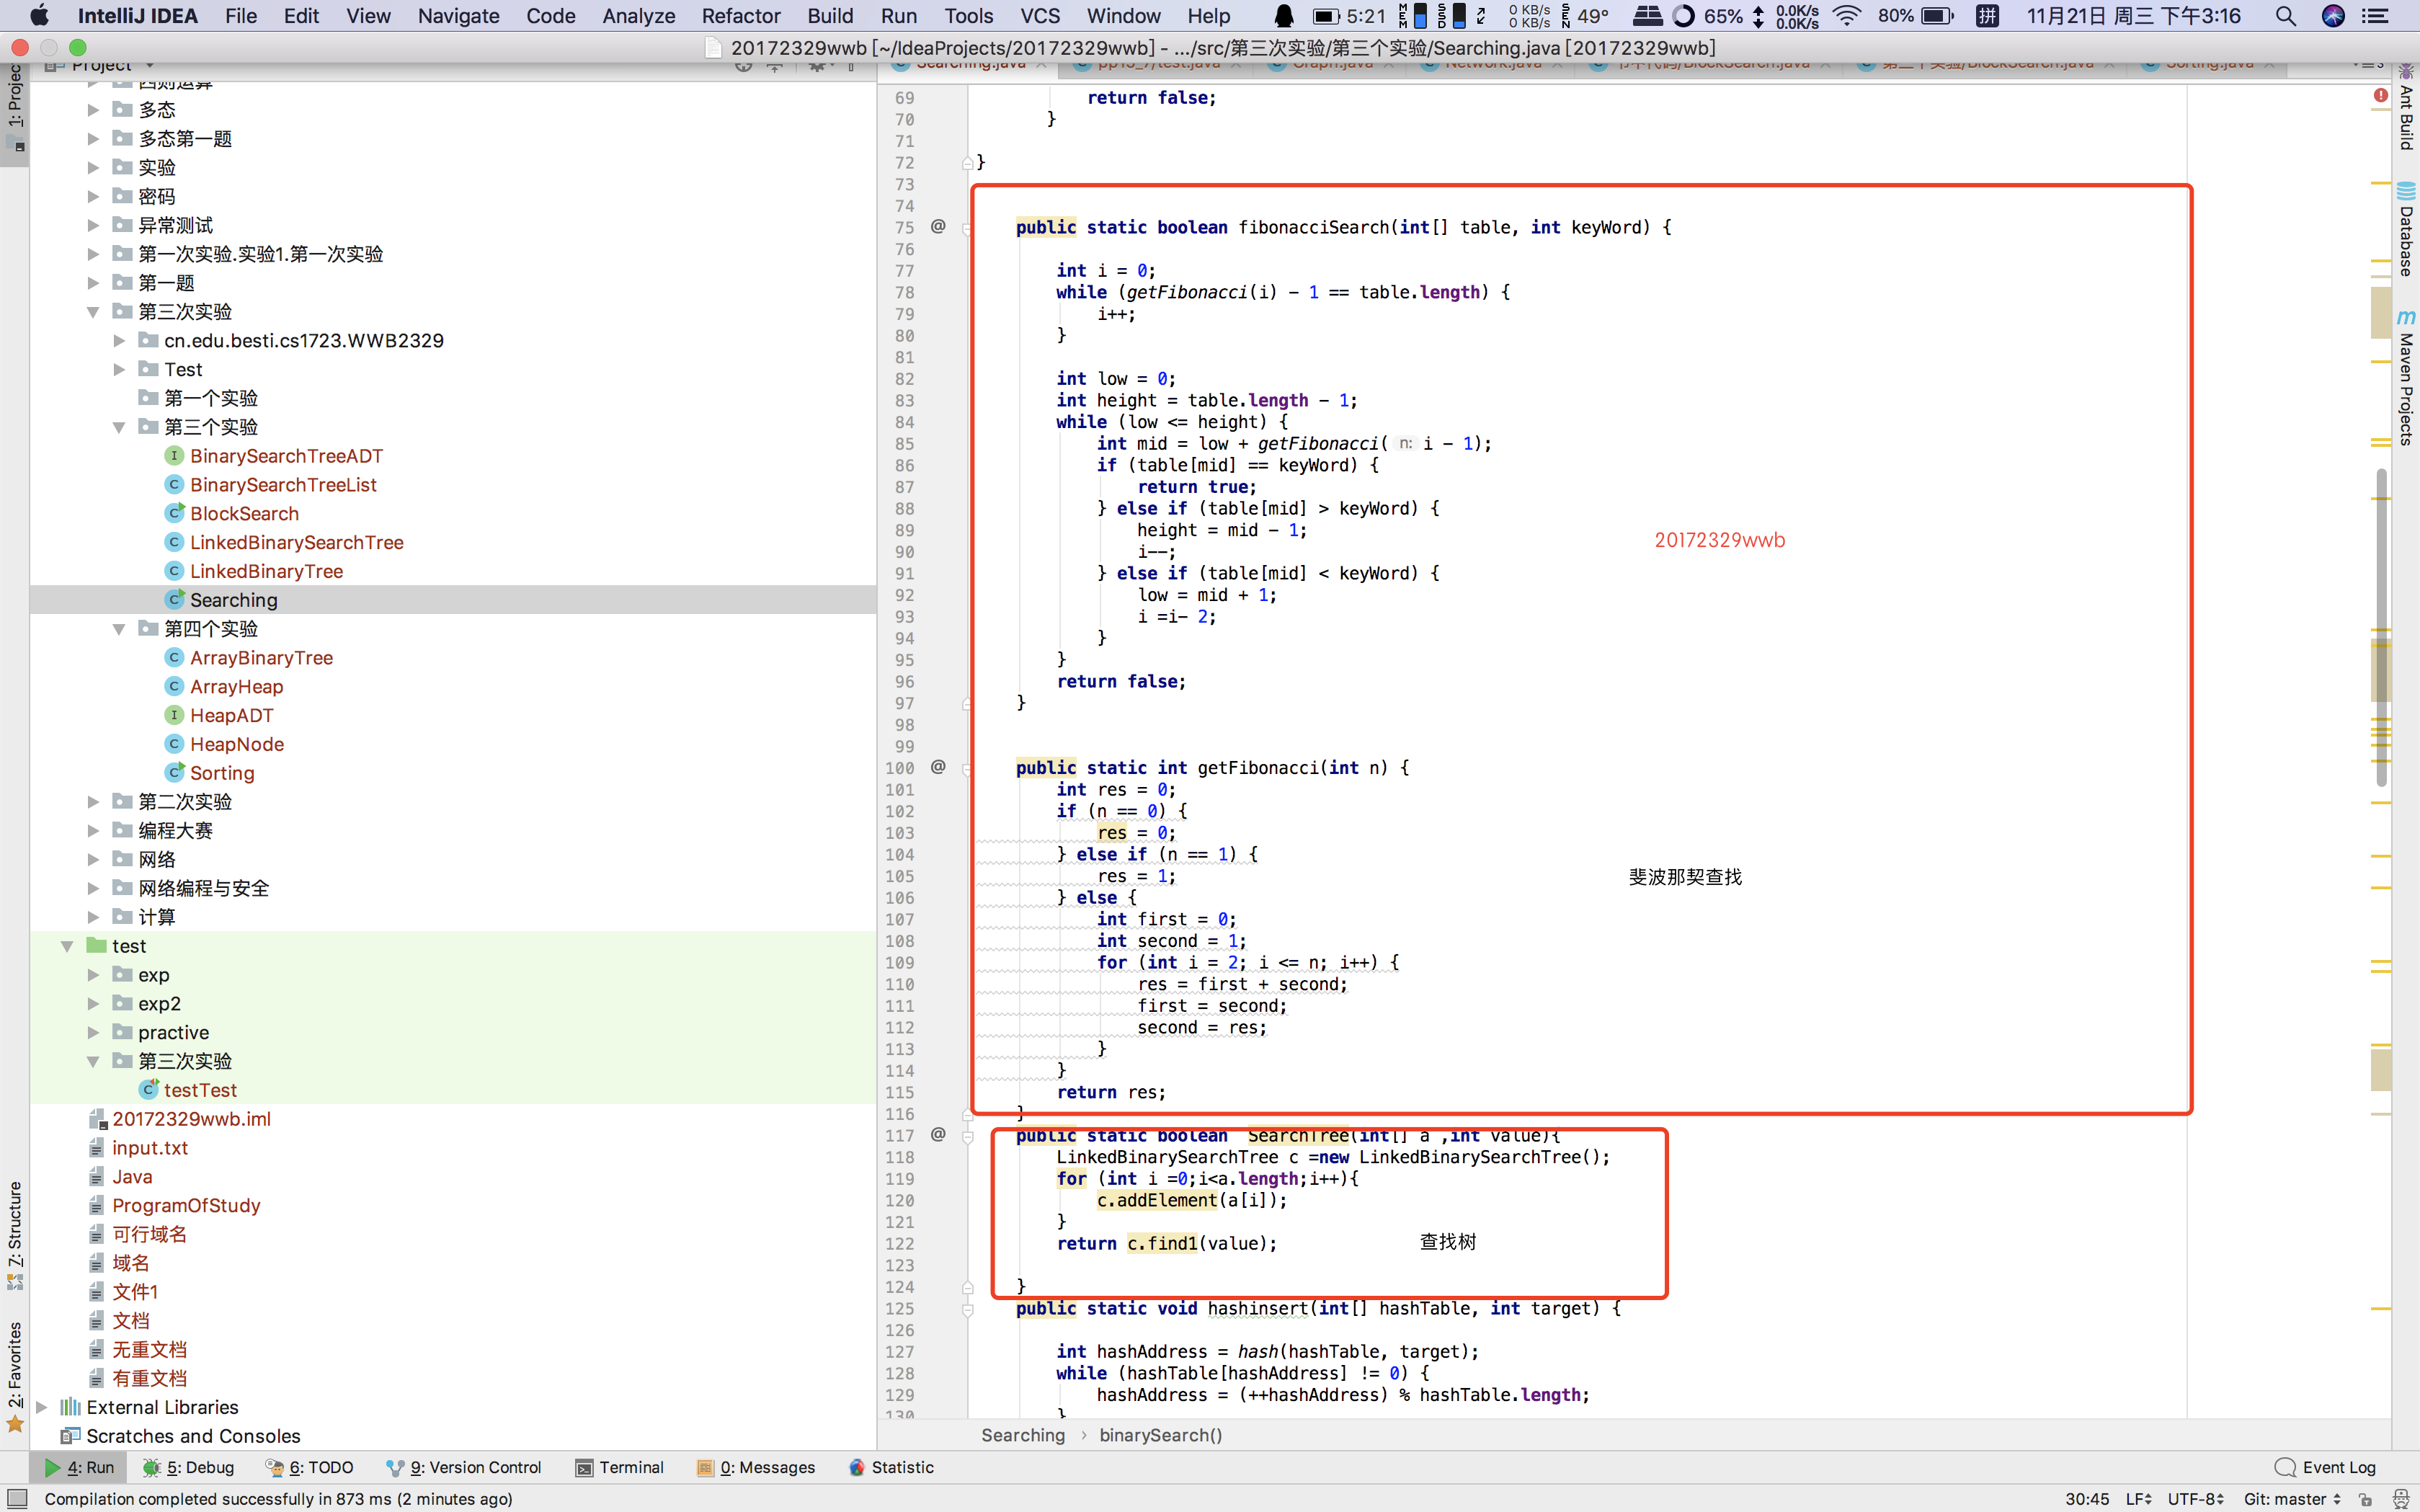Open the 6: TODO tool tab
2420x1512 pixels.
point(310,1467)
